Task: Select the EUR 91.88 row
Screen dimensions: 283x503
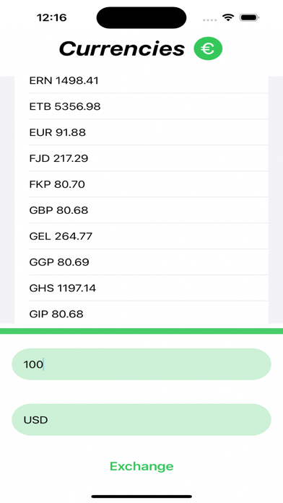Action: click(141, 132)
